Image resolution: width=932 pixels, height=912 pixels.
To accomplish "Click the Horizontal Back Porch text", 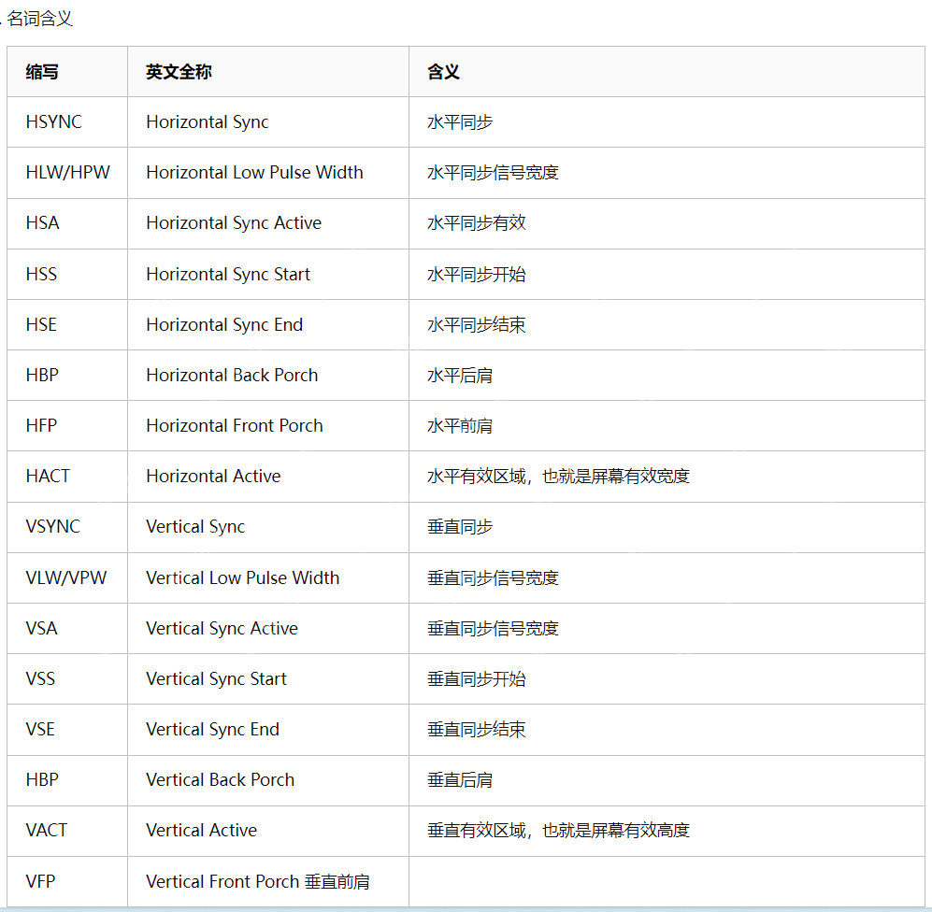I will [232, 375].
